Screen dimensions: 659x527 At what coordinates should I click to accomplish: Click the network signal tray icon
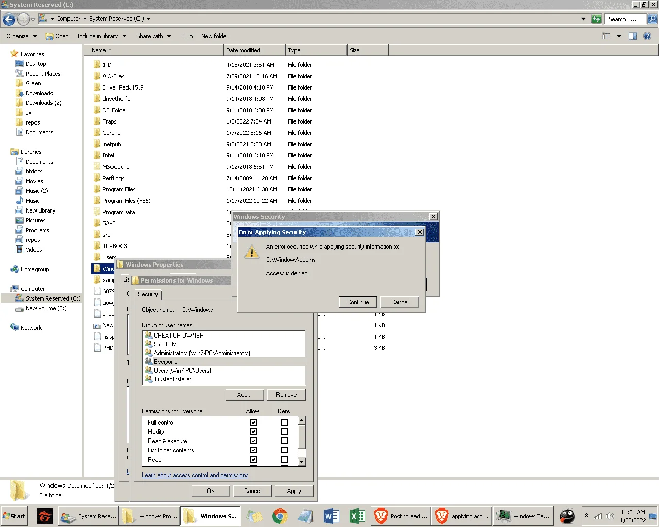click(598, 516)
